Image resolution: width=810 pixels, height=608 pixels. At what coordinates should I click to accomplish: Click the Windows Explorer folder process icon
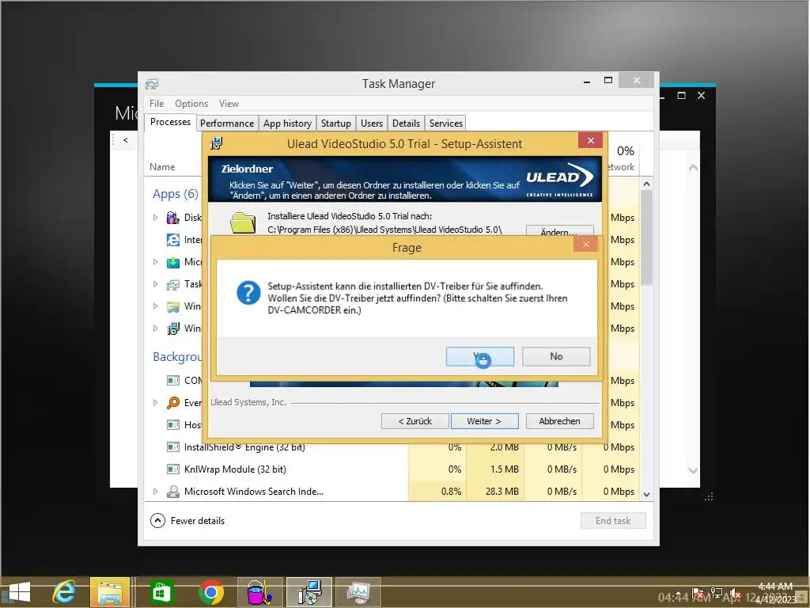pyautogui.click(x=173, y=306)
